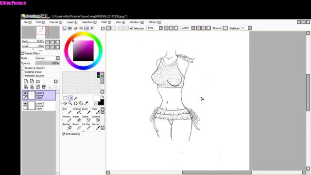Create a new layer folder

click(38, 81)
